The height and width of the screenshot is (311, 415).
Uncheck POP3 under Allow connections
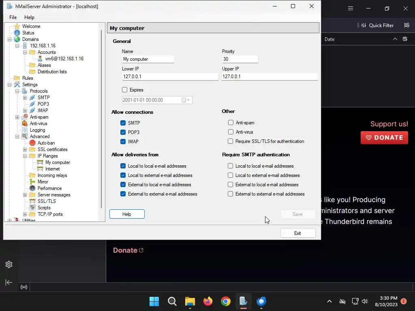[123, 132]
